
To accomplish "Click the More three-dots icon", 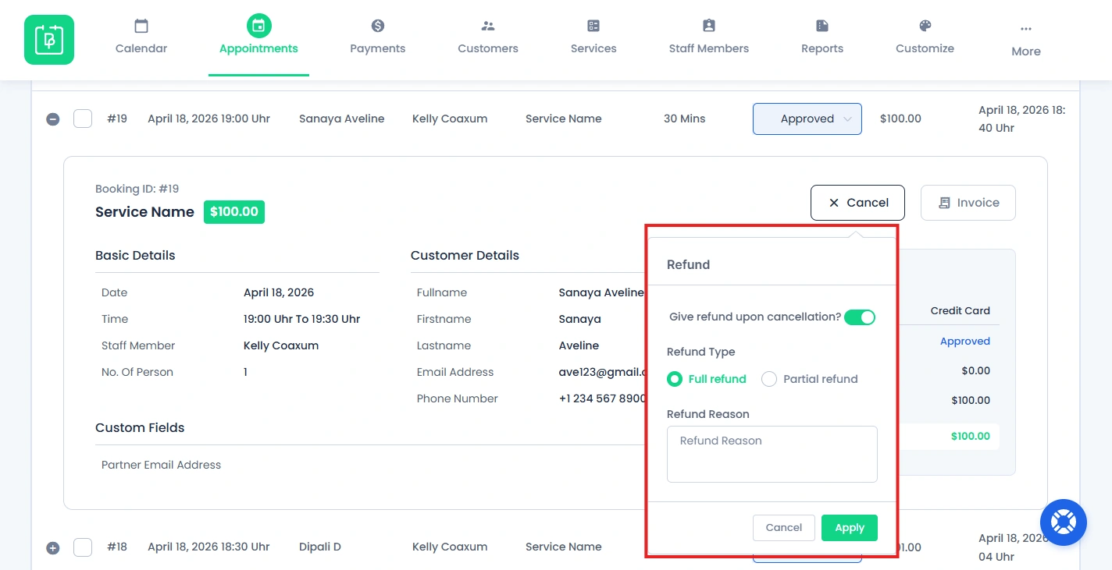I will (x=1026, y=29).
